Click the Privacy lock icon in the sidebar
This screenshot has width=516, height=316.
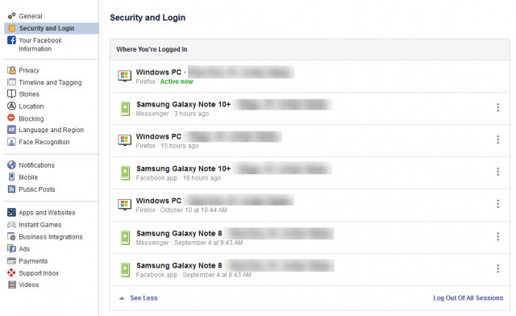tap(11, 70)
